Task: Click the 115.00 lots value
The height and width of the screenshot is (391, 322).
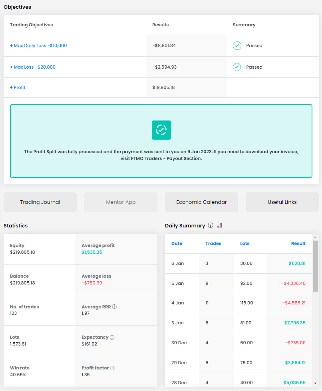Action: [246, 303]
